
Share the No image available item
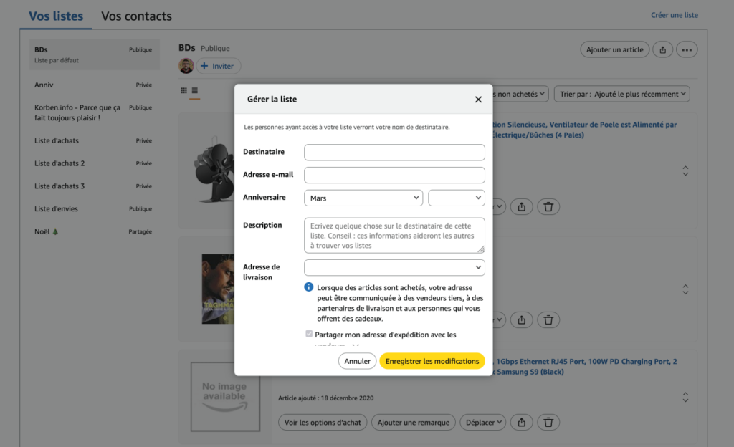522,422
